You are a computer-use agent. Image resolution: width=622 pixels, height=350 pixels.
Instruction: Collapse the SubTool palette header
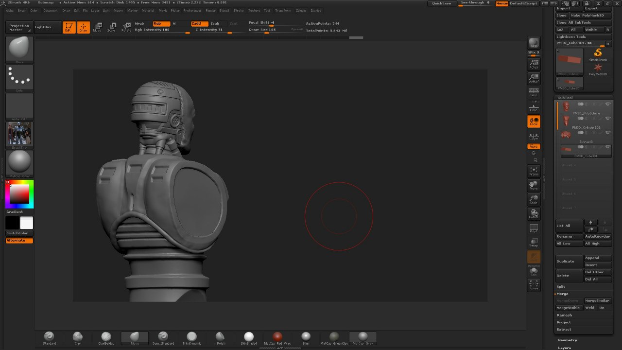tap(565, 98)
